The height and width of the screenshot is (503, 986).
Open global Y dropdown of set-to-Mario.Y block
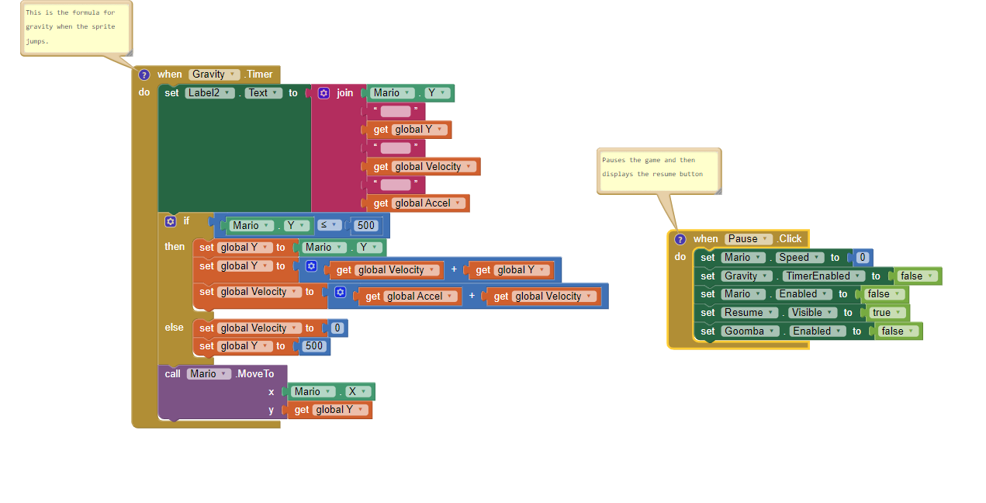[245, 248]
